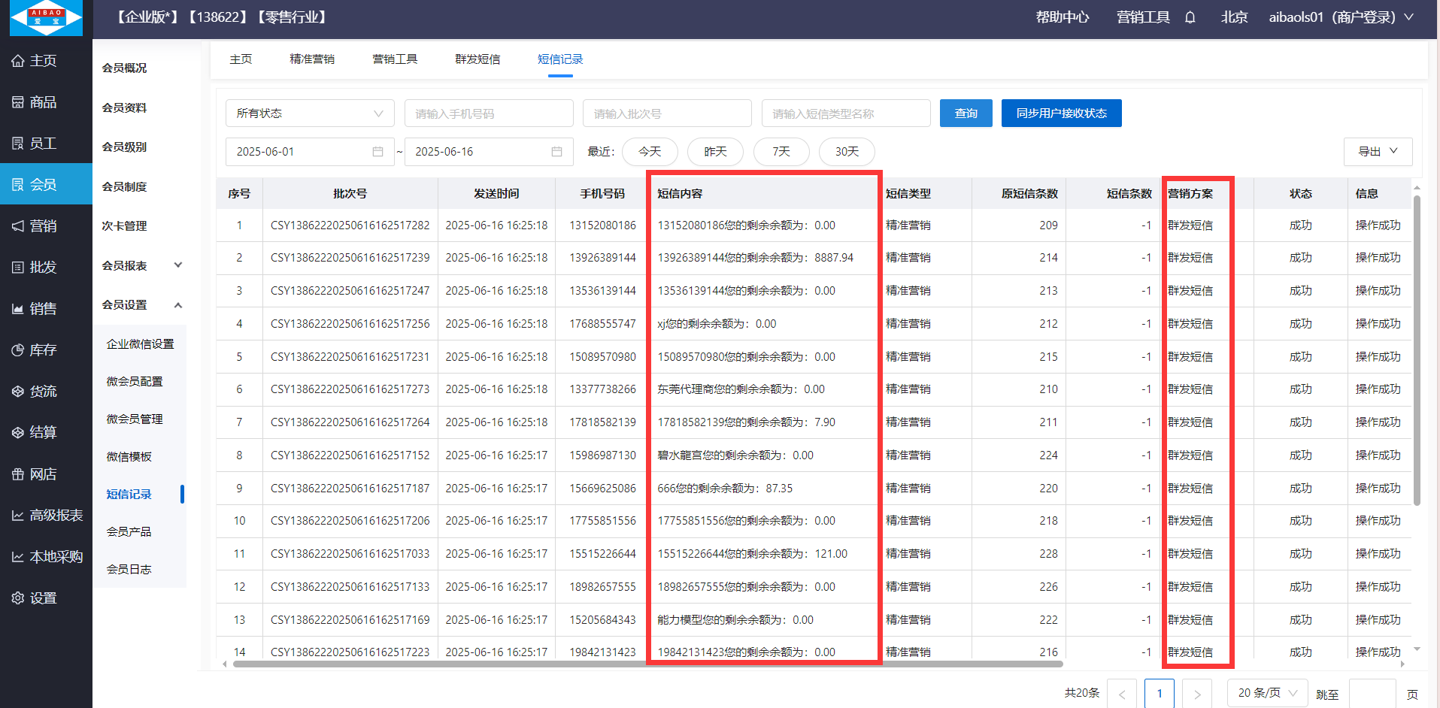Go to 库存 in the sidebar
Image resolution: width=1440 pixels, height=708 pixels.
(44, 350)
